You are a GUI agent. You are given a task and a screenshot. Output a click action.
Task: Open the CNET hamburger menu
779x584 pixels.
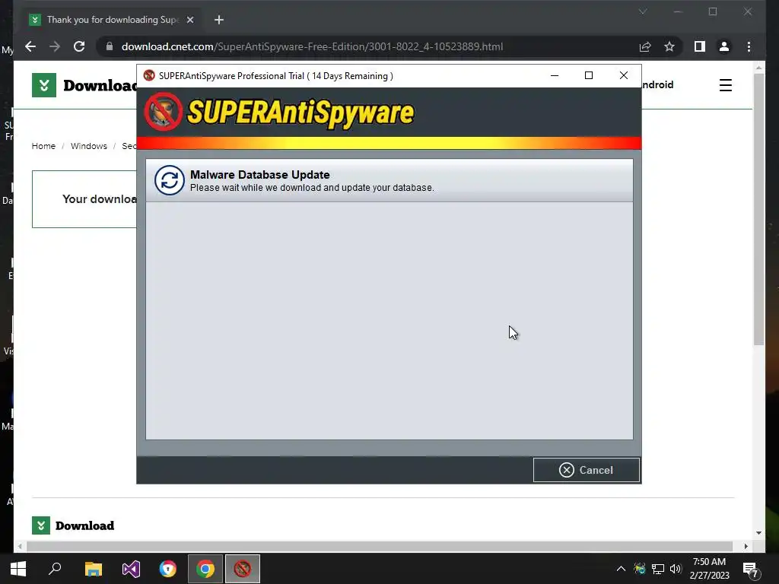pyautogui.click(x=725, y=85)
